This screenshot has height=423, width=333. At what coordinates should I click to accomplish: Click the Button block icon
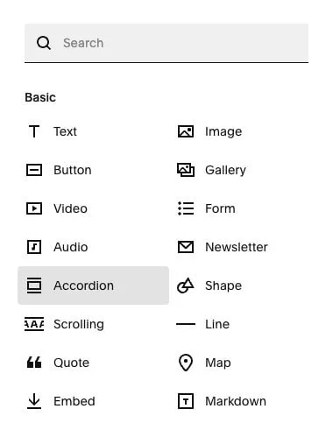click(34, 170)
